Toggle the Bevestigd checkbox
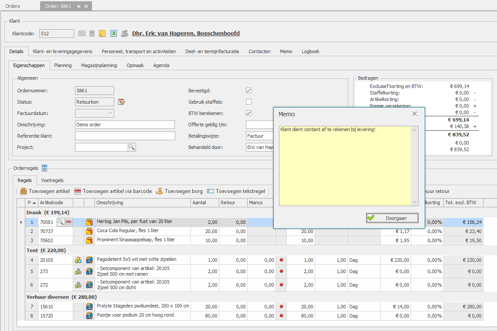This screenshot has width=497, height=331. [248, 90]
